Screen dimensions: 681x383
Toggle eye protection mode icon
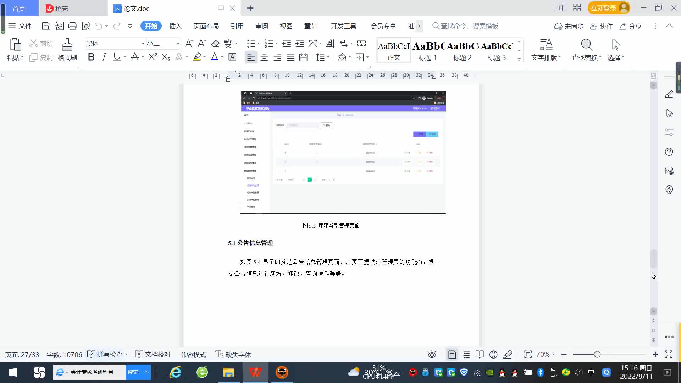pos(432,355)
